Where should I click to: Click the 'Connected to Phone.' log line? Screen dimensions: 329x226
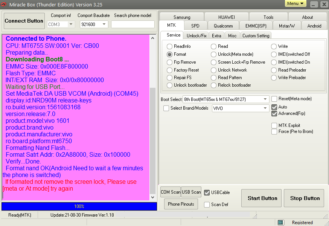pos(36,39)
